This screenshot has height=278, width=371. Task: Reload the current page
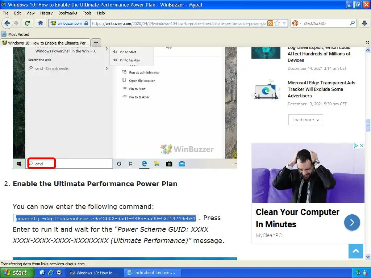pyautogui.click(x=28, y=23)
